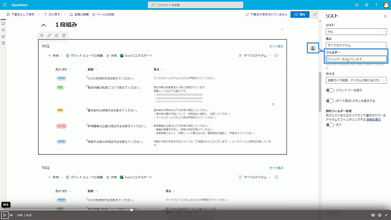Open the SharePoint app launcher waffle
The height and width of the screenshot is (220, 391).
coord(5,5)
